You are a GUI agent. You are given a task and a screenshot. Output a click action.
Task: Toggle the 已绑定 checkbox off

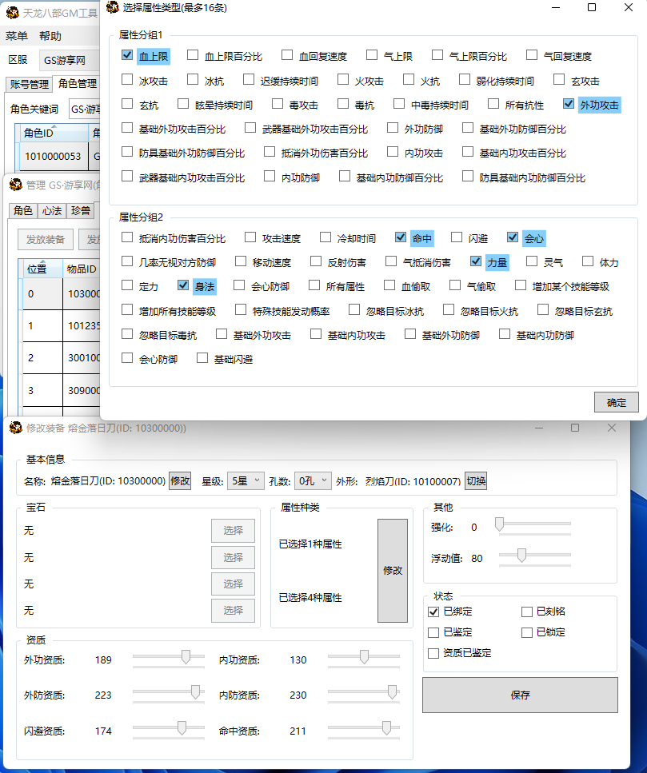[x=433, y=612]
